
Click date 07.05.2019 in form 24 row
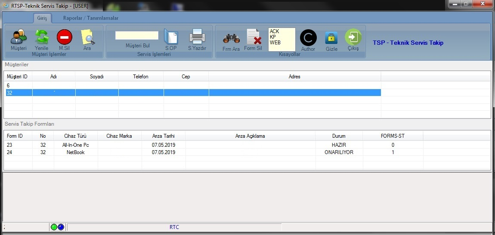pyautogui.click(x=164, y=152)
